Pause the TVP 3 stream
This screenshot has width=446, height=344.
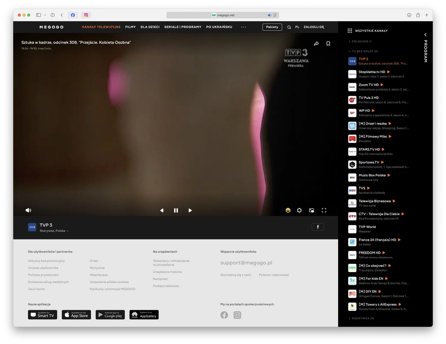point(176,210)
